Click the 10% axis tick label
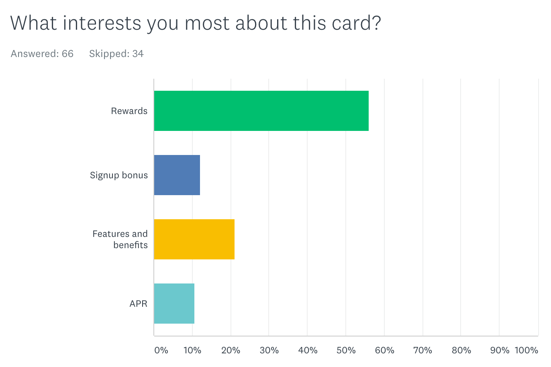The height and width of the screenshot is (367, 551). point(192,350)
